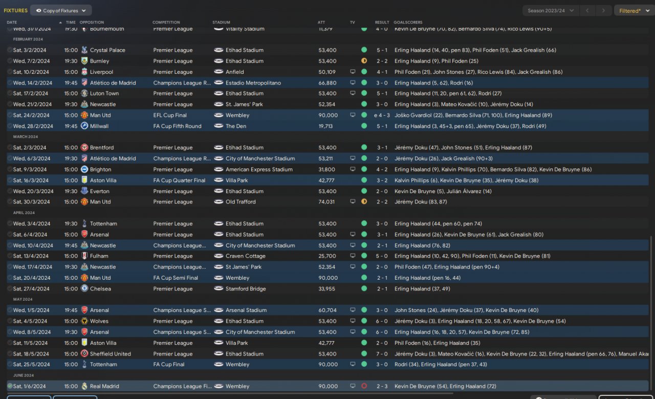Image resolution: width=655 pixels, height=399 pixels.
Task: Click the stadium icon beside Craven Cottage
Action: (x=219, y=256)
